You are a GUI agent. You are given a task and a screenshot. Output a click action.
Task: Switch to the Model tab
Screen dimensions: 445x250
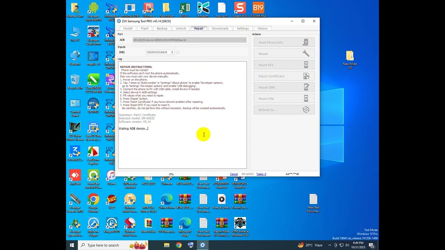pos(128,28)
